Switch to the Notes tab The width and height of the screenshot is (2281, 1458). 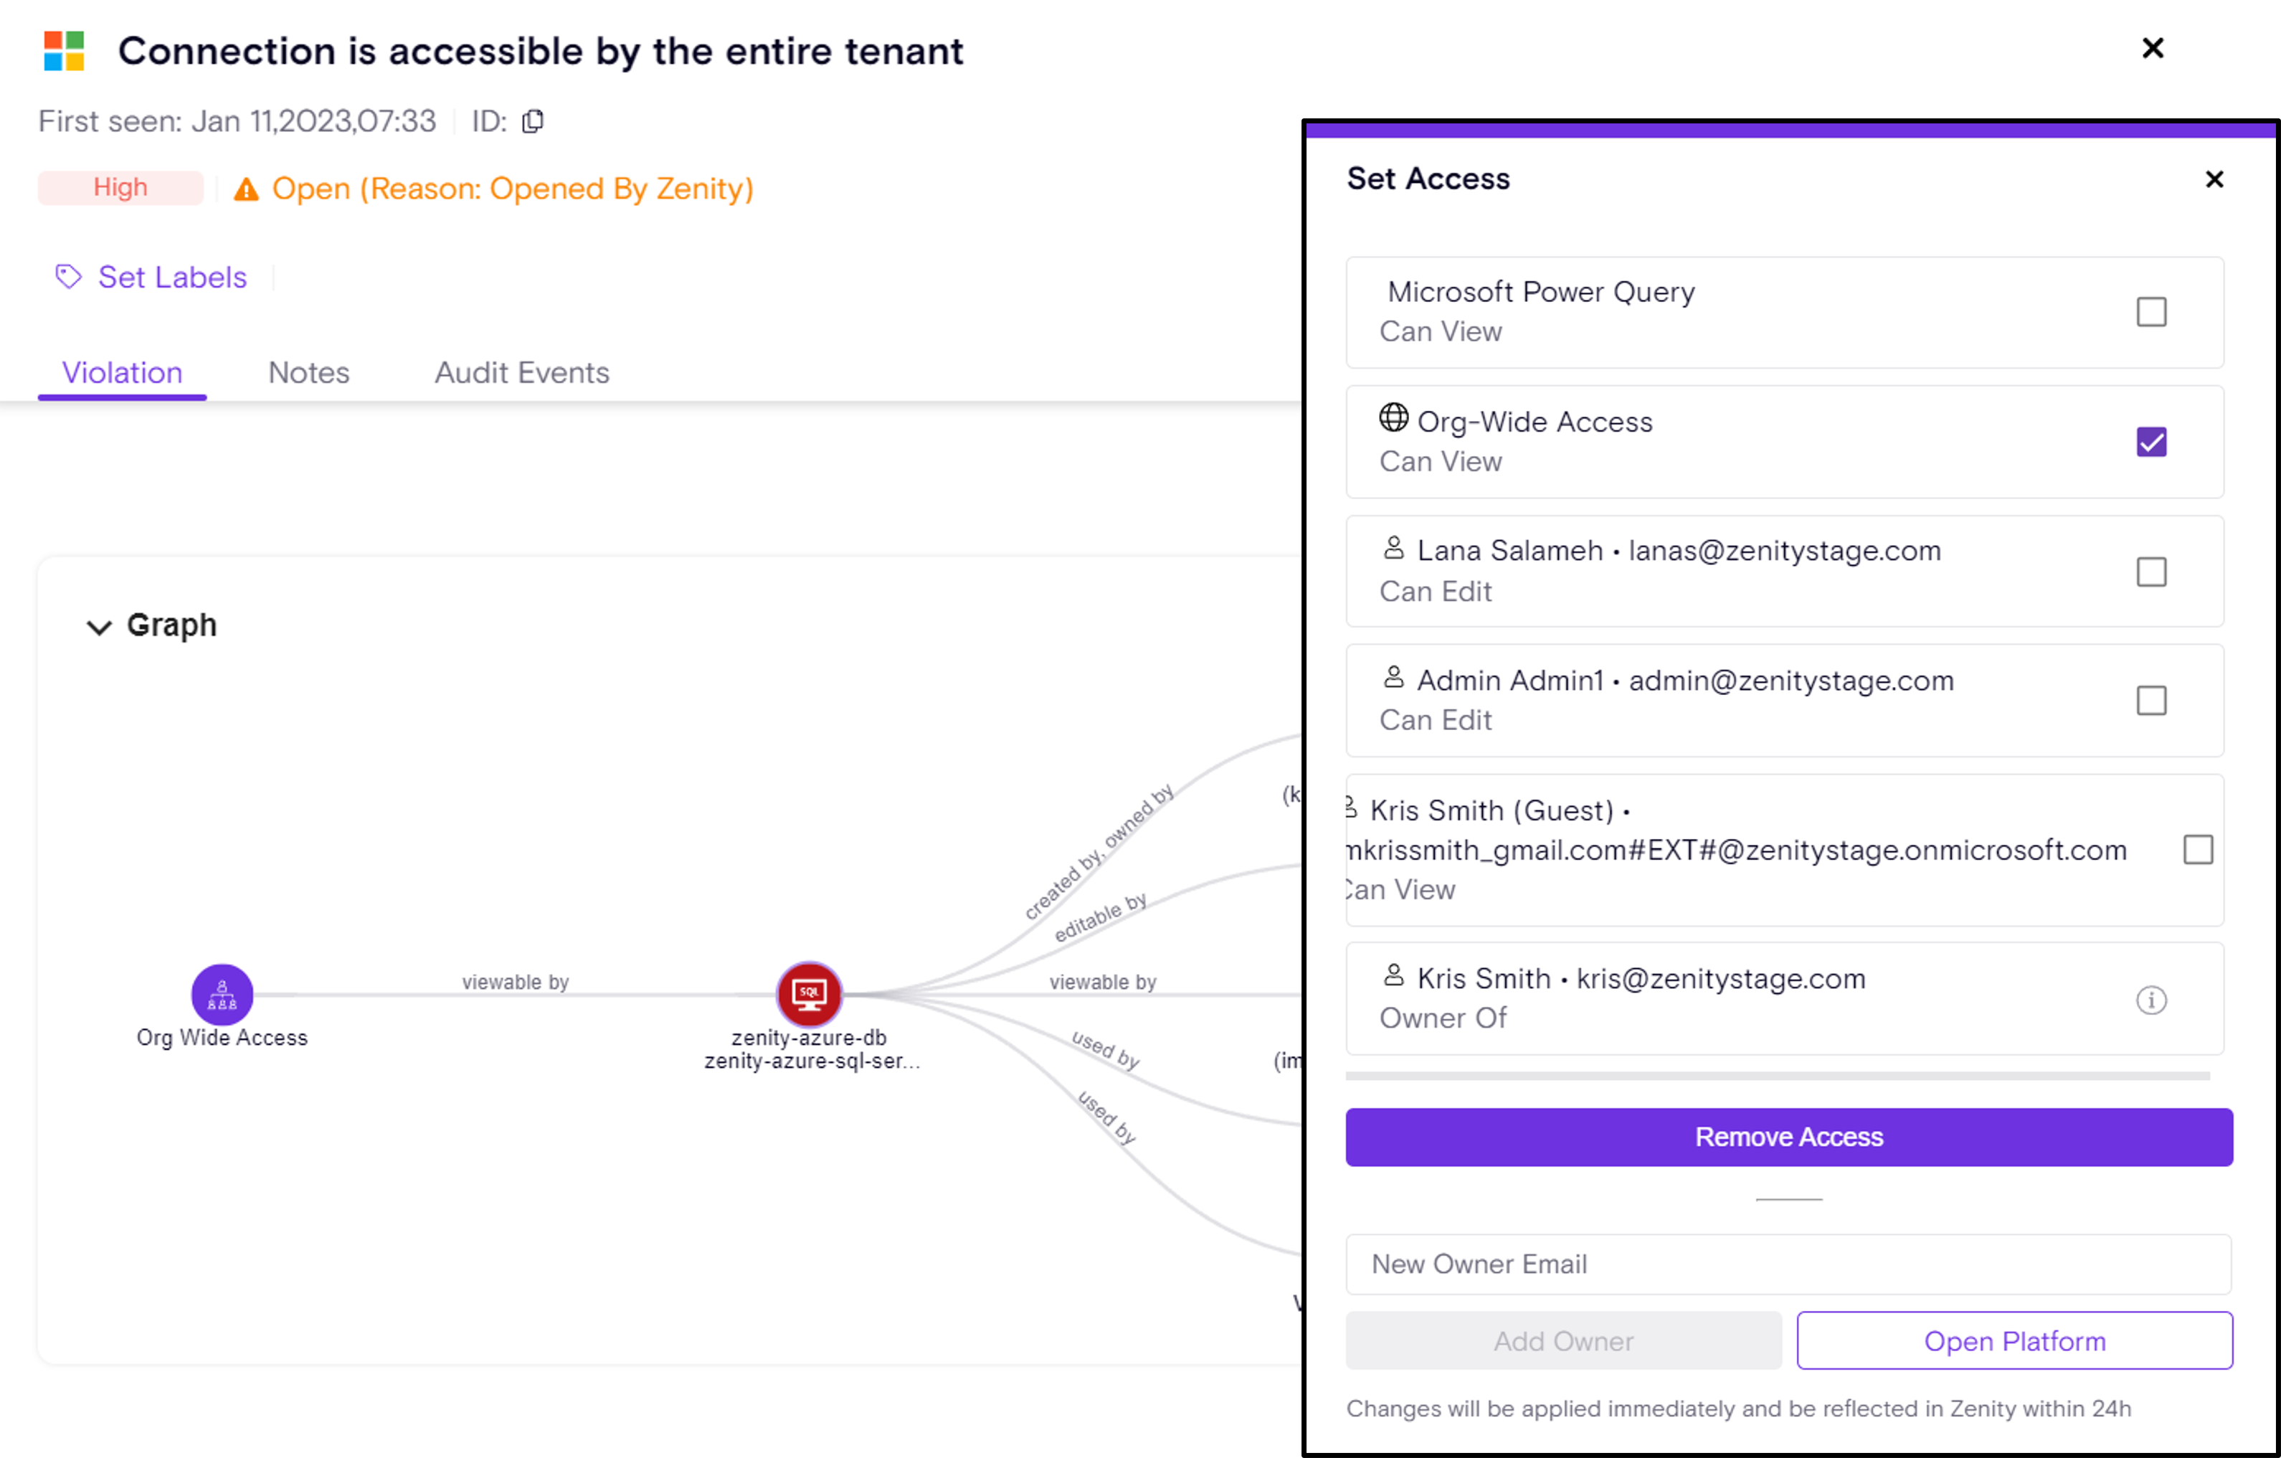tap(309, 372)
